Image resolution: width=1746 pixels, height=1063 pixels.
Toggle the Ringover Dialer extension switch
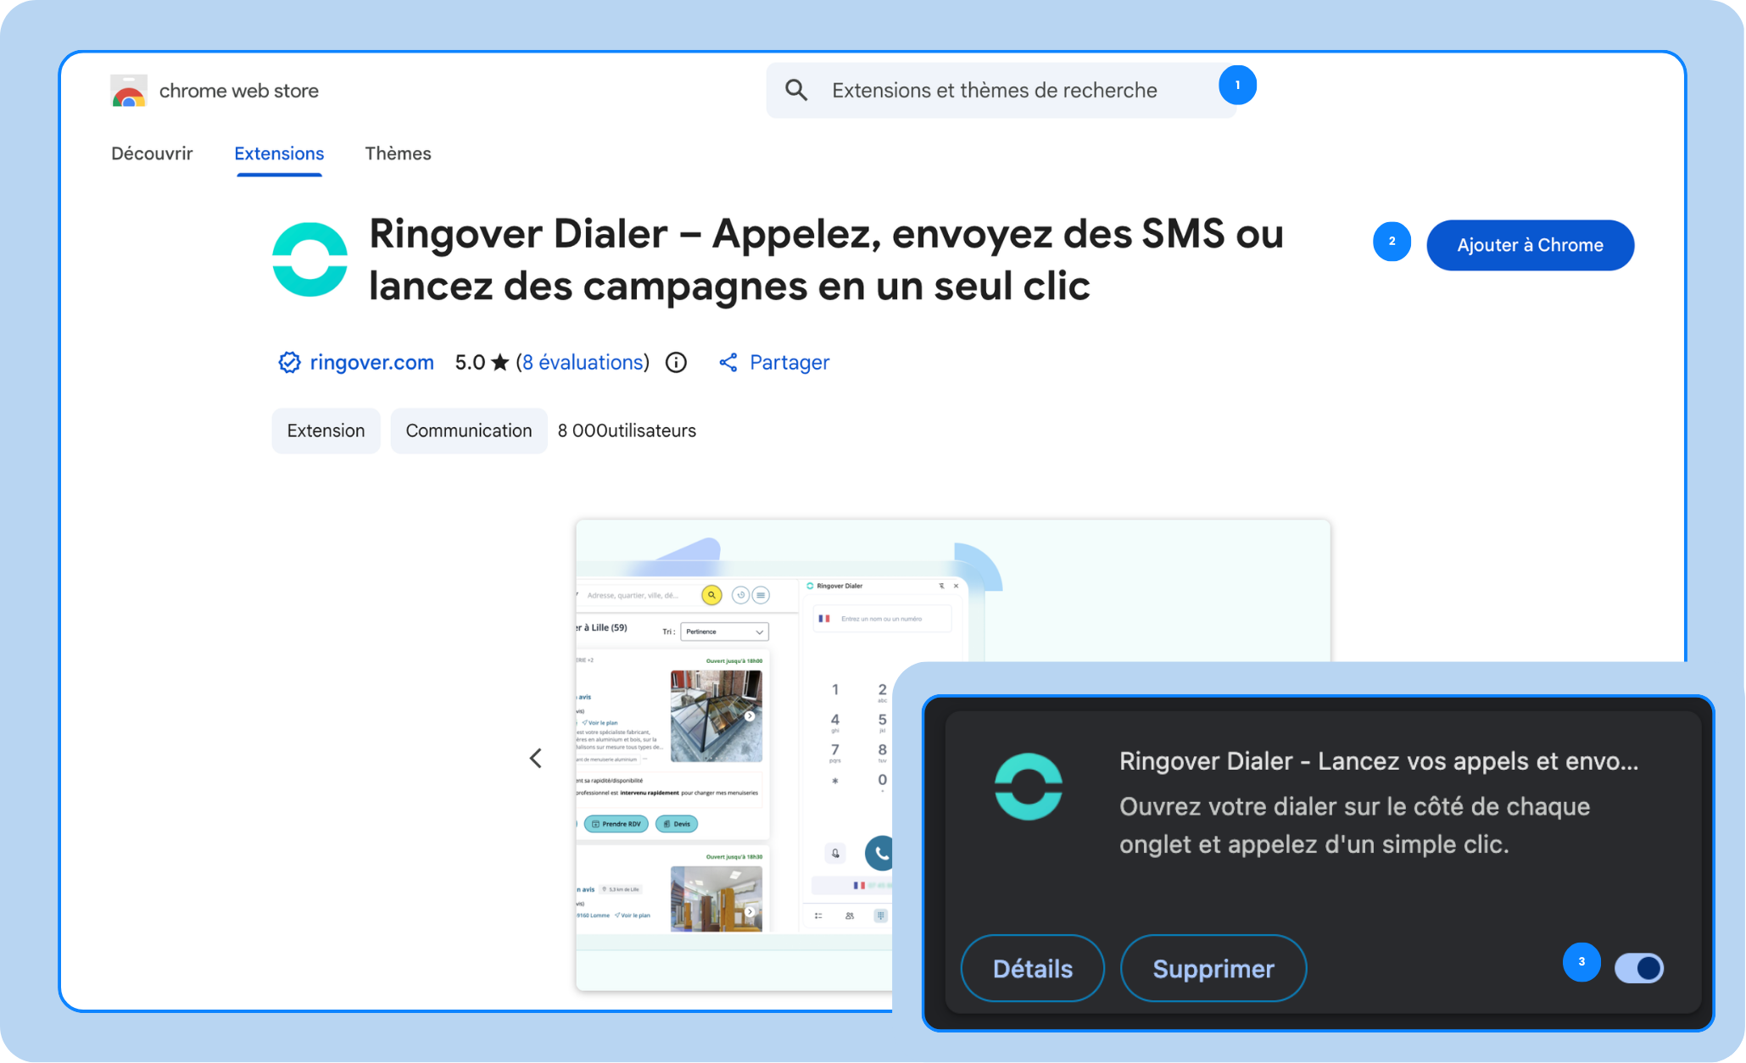coord(1638,967)
